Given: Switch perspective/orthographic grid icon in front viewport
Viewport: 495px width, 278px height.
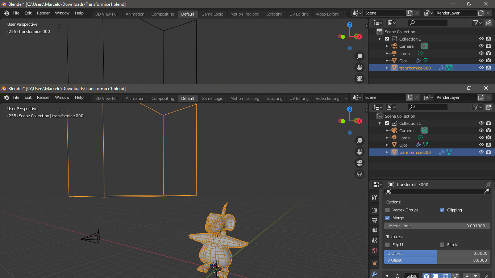Looking at the screenshot, I should pyautogui.click(x=359, y=174).
